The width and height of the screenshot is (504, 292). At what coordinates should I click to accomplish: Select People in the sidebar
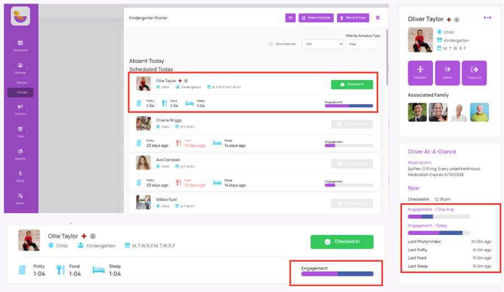[x=21, y=82]
